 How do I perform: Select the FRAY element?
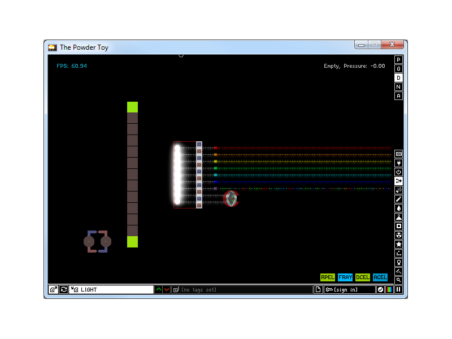[x=345, y=277]
